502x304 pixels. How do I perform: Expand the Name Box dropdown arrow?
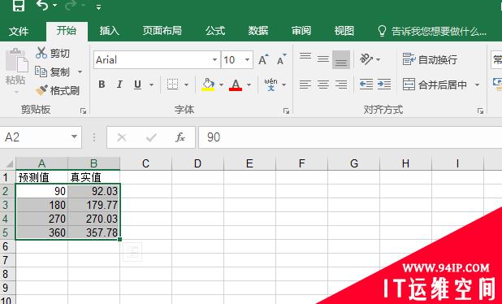74,137
